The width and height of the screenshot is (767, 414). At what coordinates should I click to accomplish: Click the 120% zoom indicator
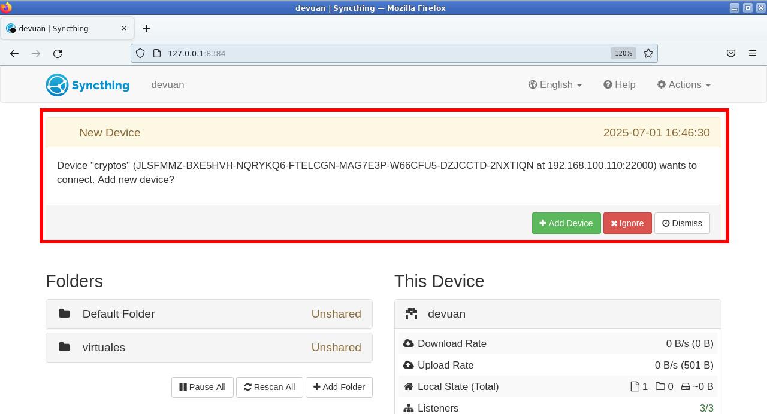pyautogui.click(x=623, y=53)
